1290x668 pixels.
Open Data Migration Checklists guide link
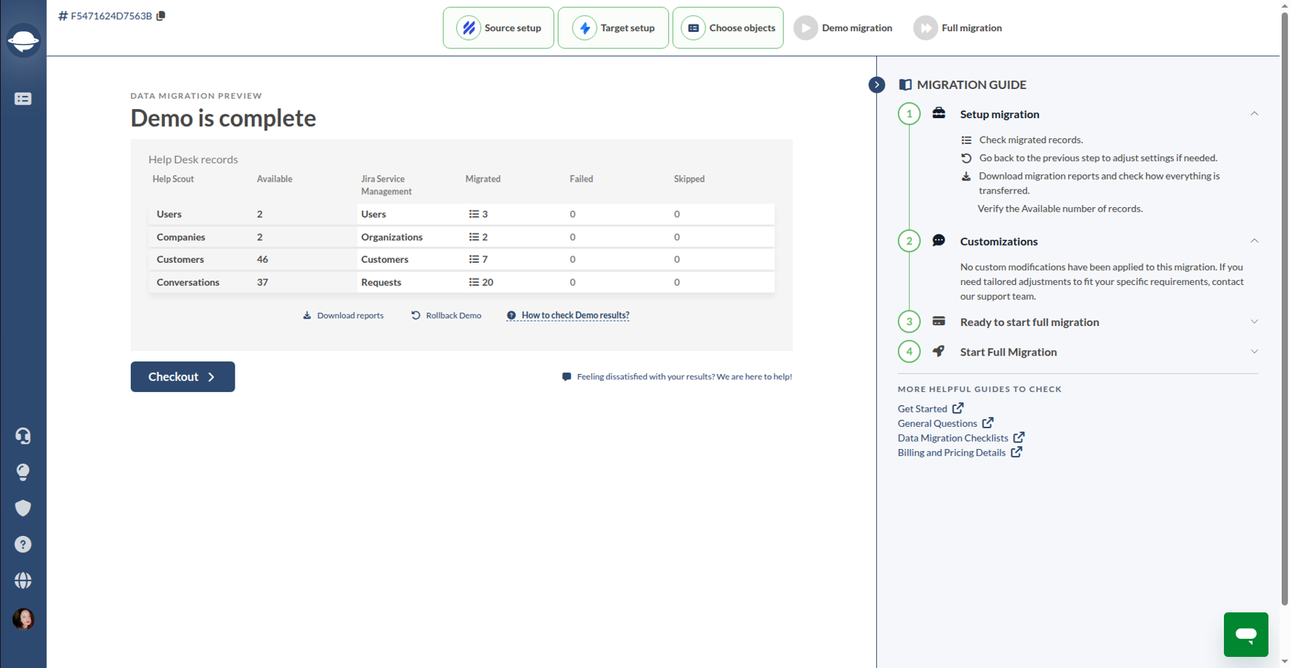click(953, 438)
